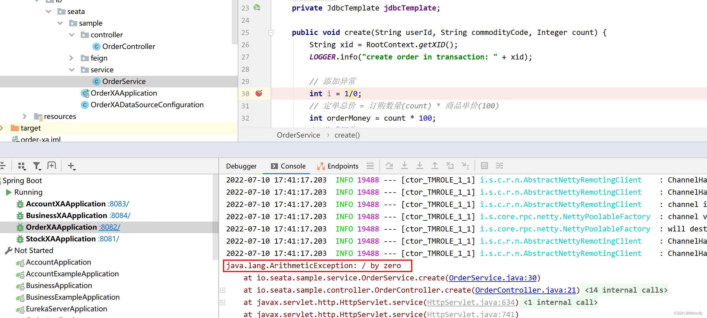The height and width of the screenshot is (318, 707).
Task: Click Evaluate Expression calculator icon
Action: click(484, 166)
